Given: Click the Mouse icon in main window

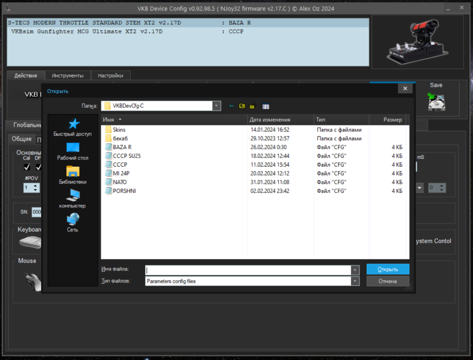Looking at the screenshot, I should [33, 282].
